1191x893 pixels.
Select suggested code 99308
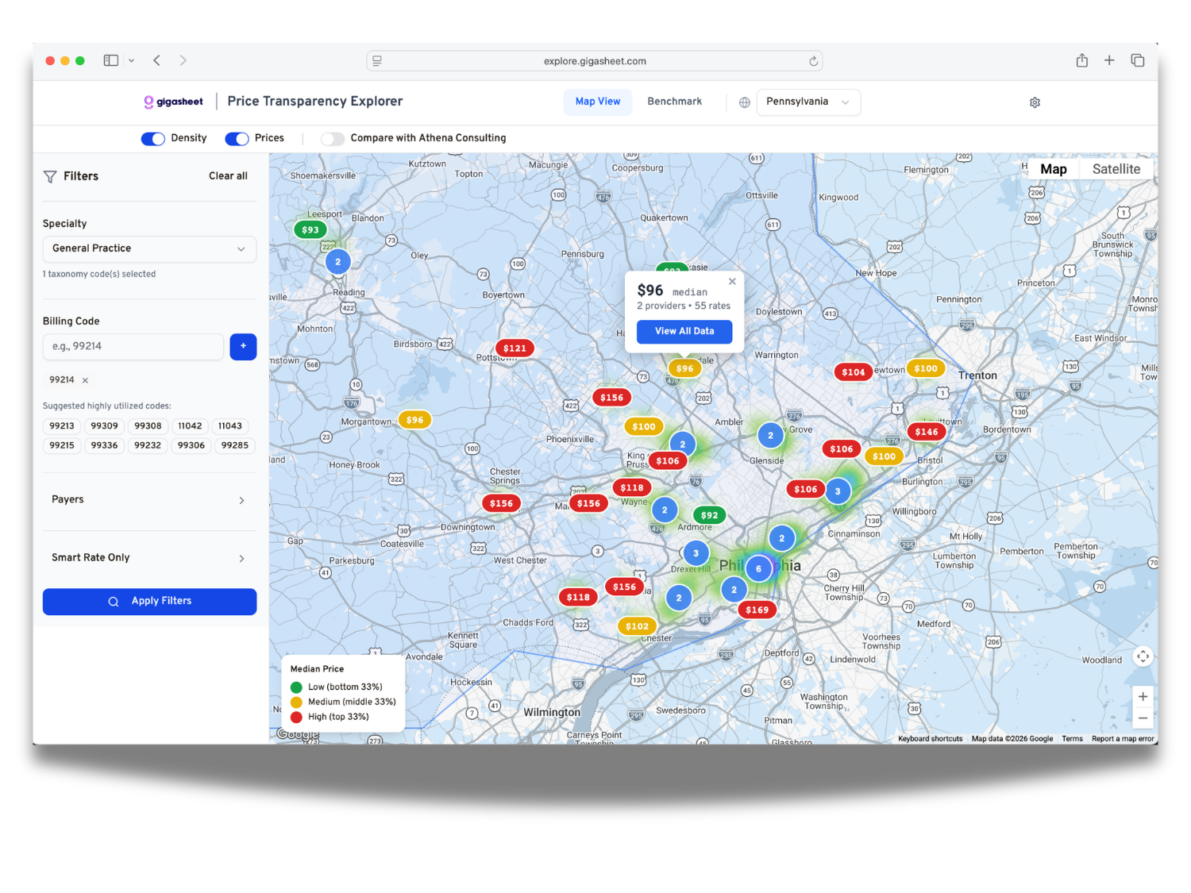coord(148,426)
